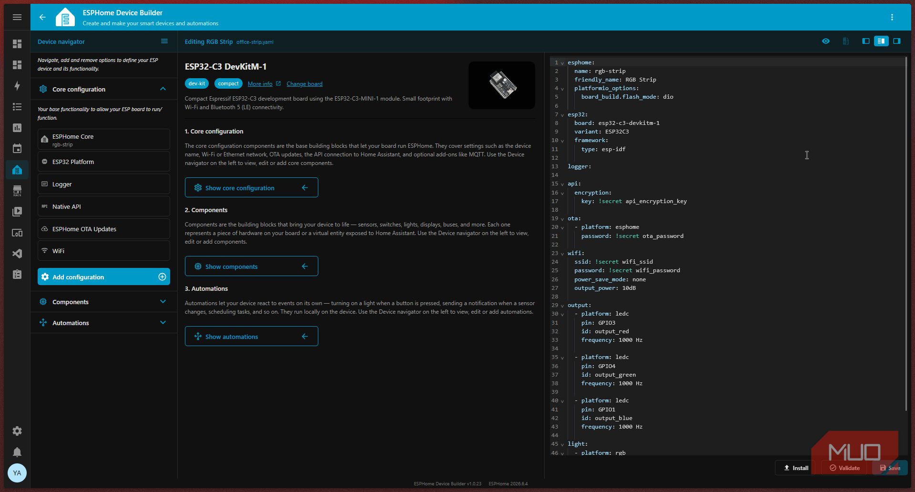
Task: Fold the wifi block at line 23
Action: pyautogui.click(x=562, y=254)
